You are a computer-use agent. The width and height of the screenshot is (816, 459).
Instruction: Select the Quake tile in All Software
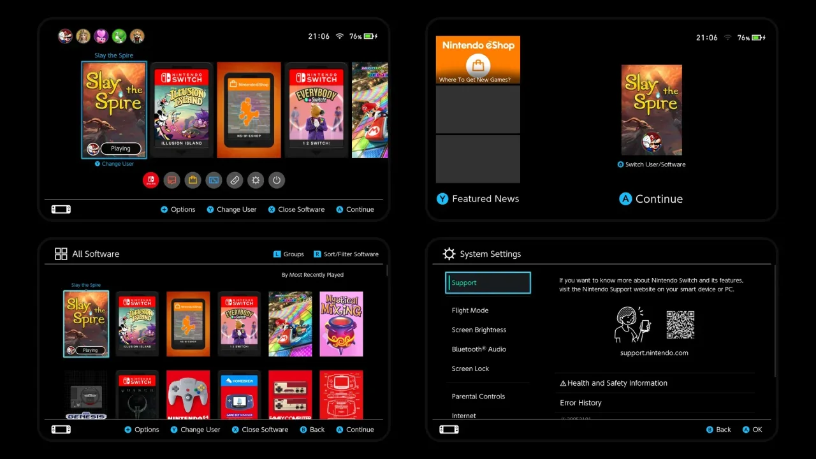[137, 395]
